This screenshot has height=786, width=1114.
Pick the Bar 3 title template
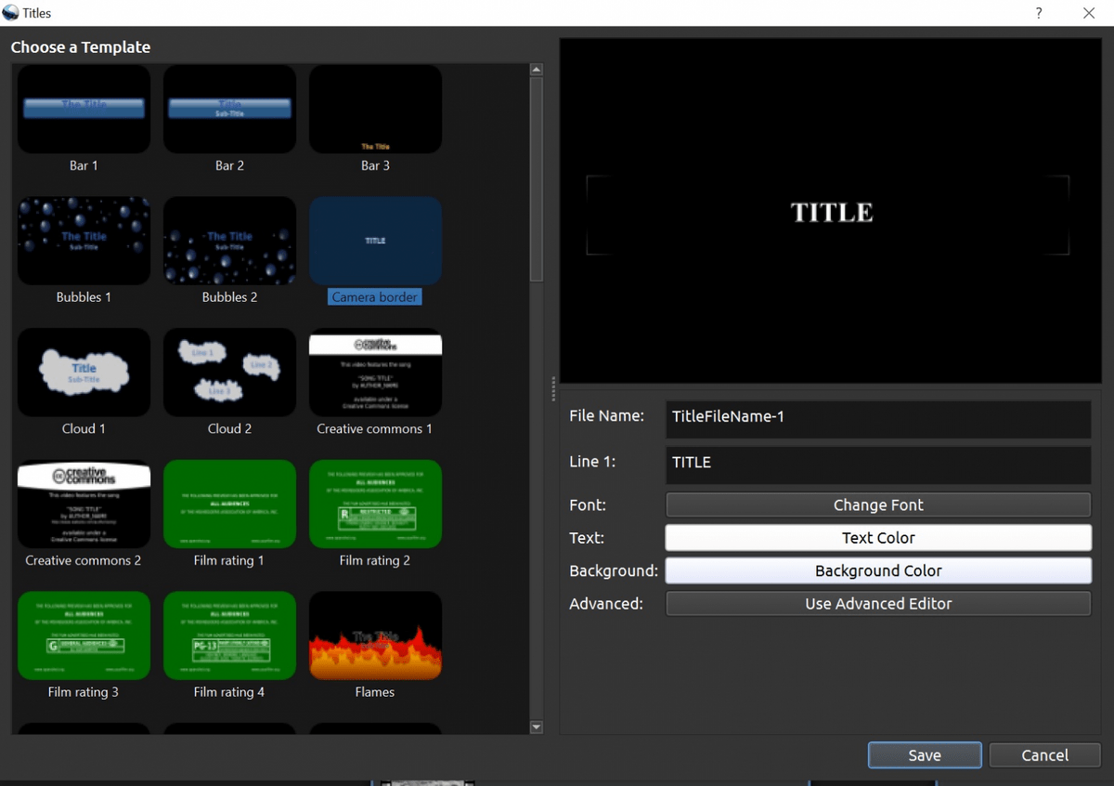[x=375, y=109]
